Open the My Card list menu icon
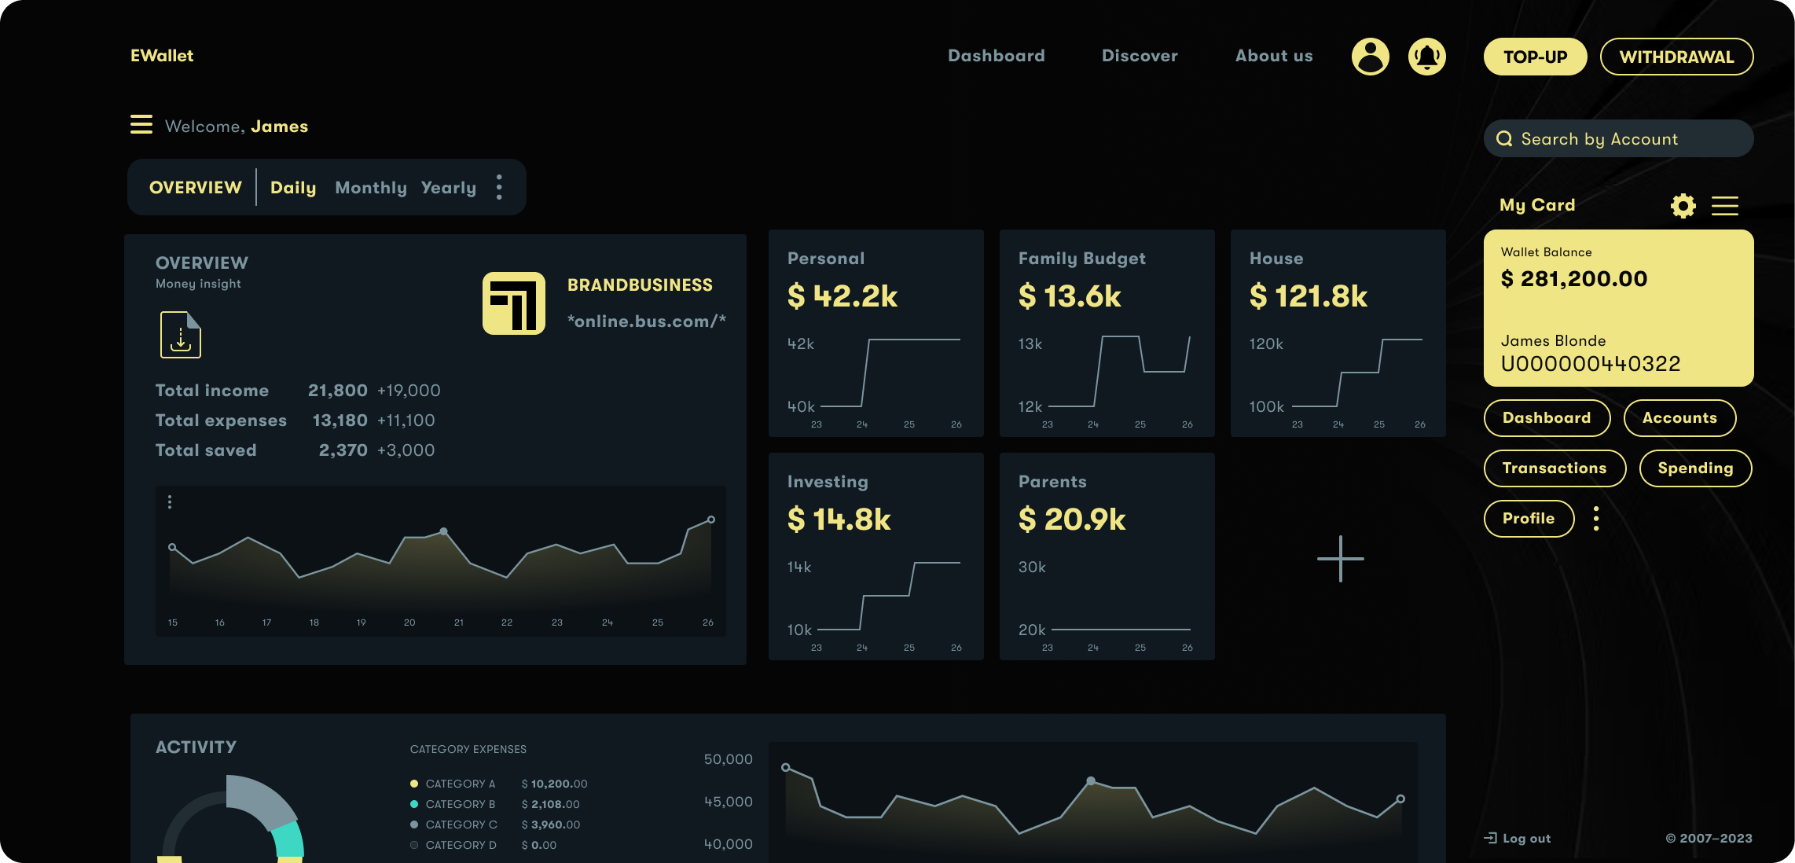 (x=1725, y=206)
